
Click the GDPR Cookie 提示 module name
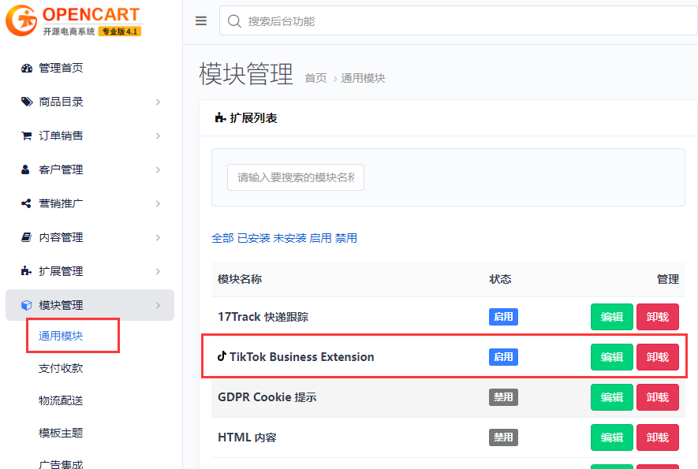pos(267,397)
